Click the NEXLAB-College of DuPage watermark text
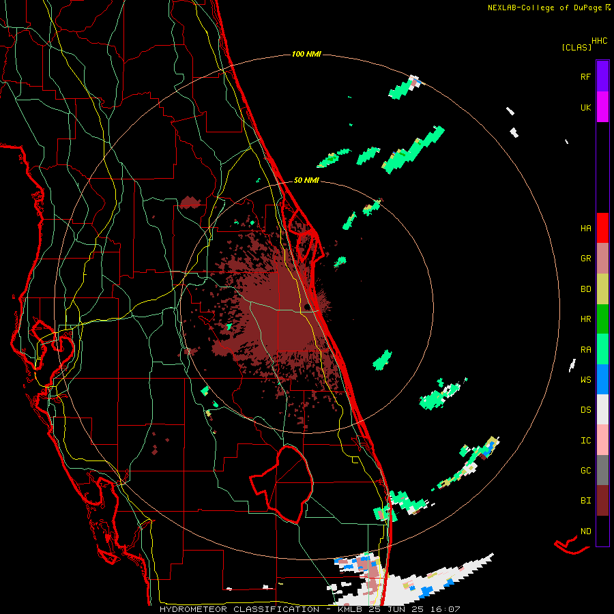Viewport: 614px width, 614px height. [544, 8]
